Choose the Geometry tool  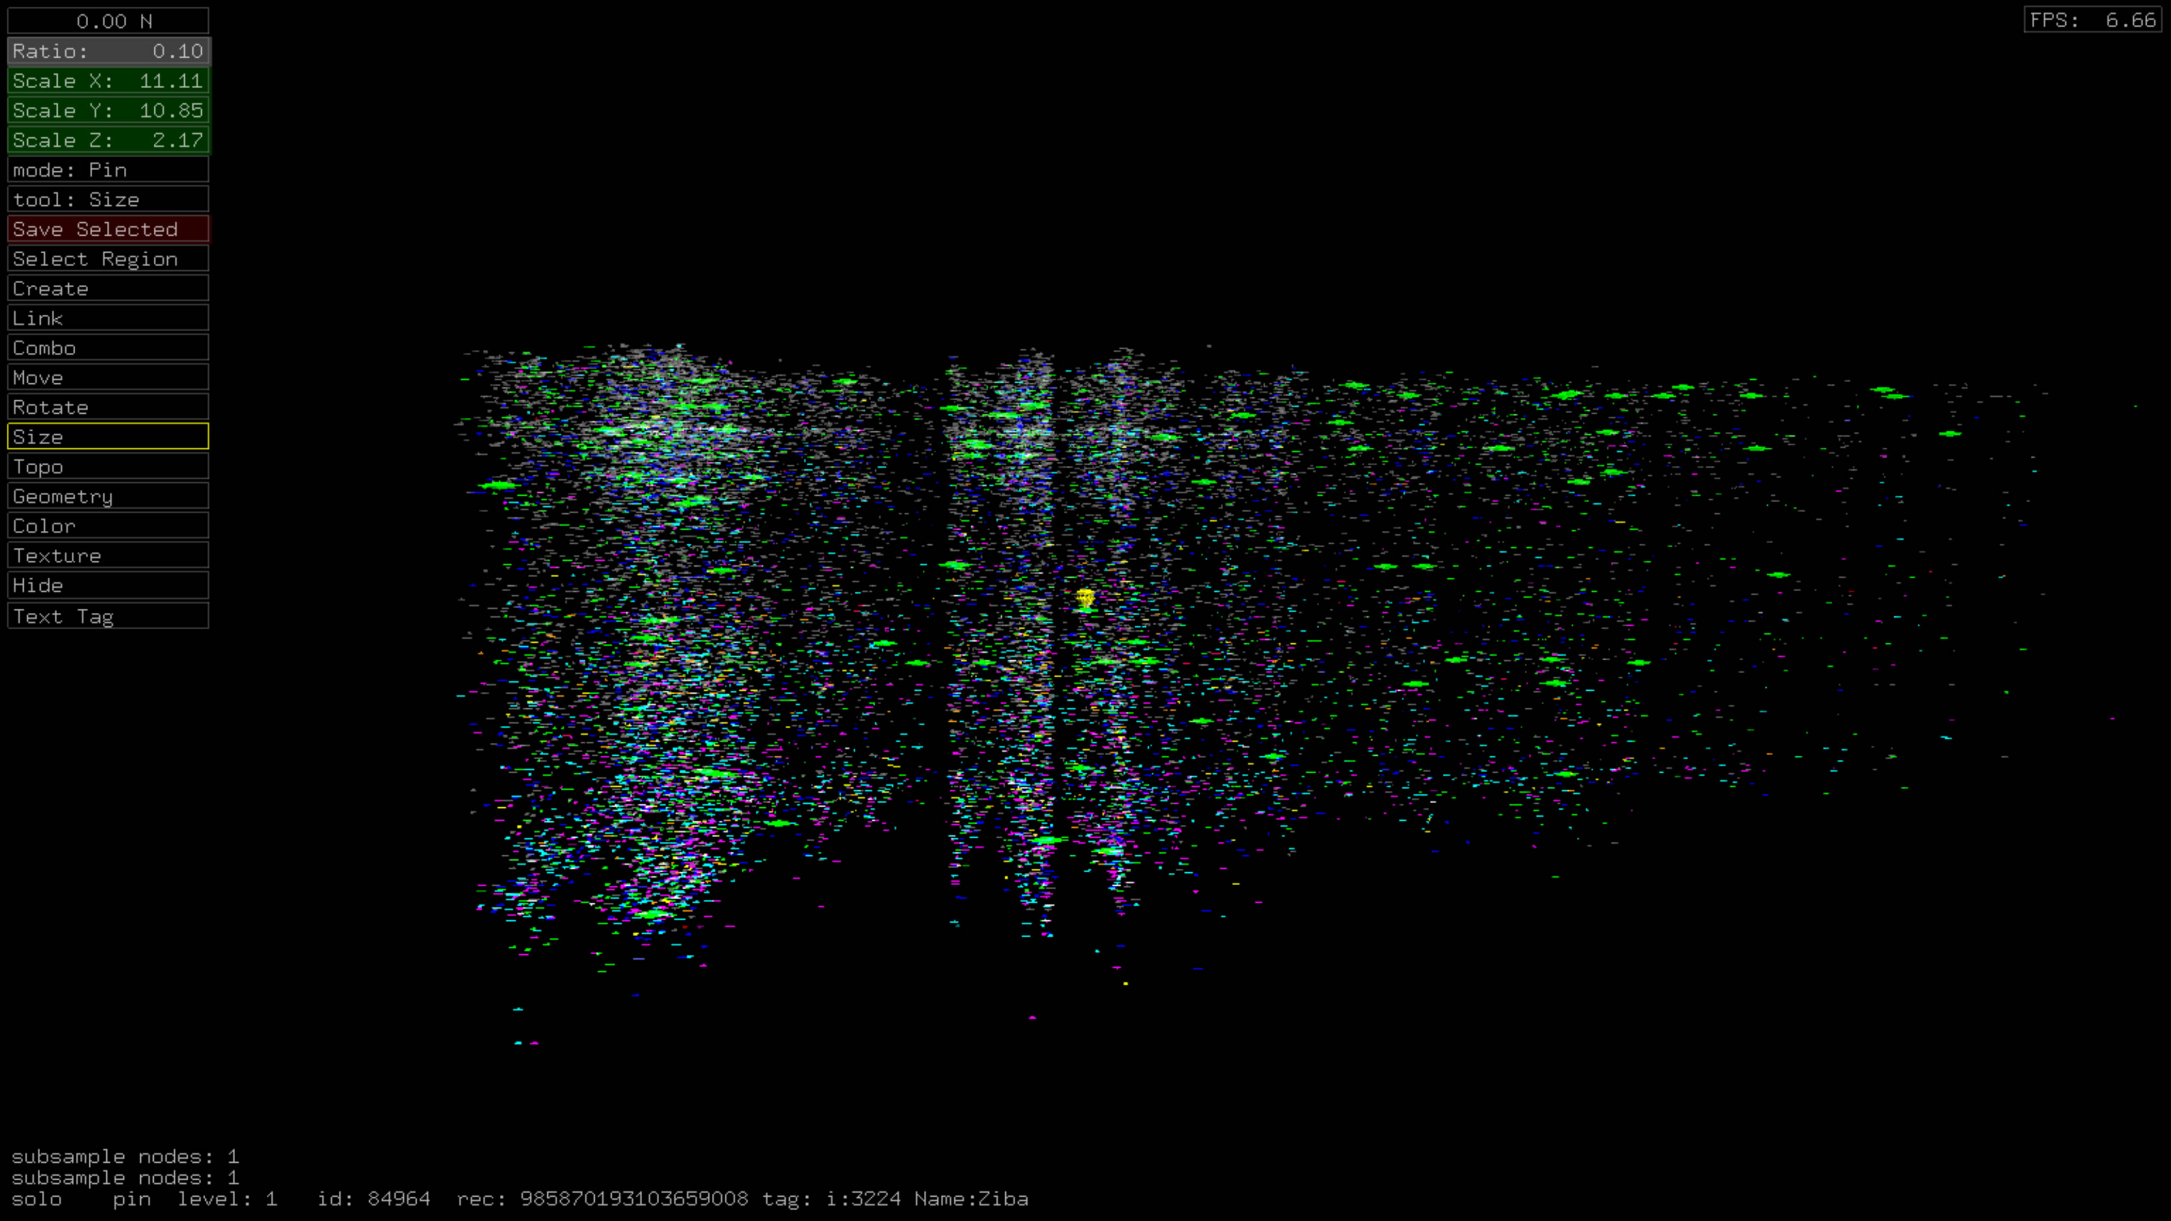coord(108,496)
